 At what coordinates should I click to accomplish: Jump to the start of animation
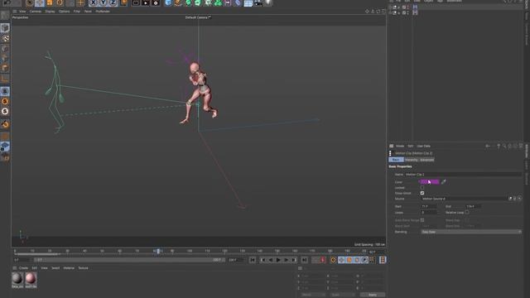tap(253, 260)
